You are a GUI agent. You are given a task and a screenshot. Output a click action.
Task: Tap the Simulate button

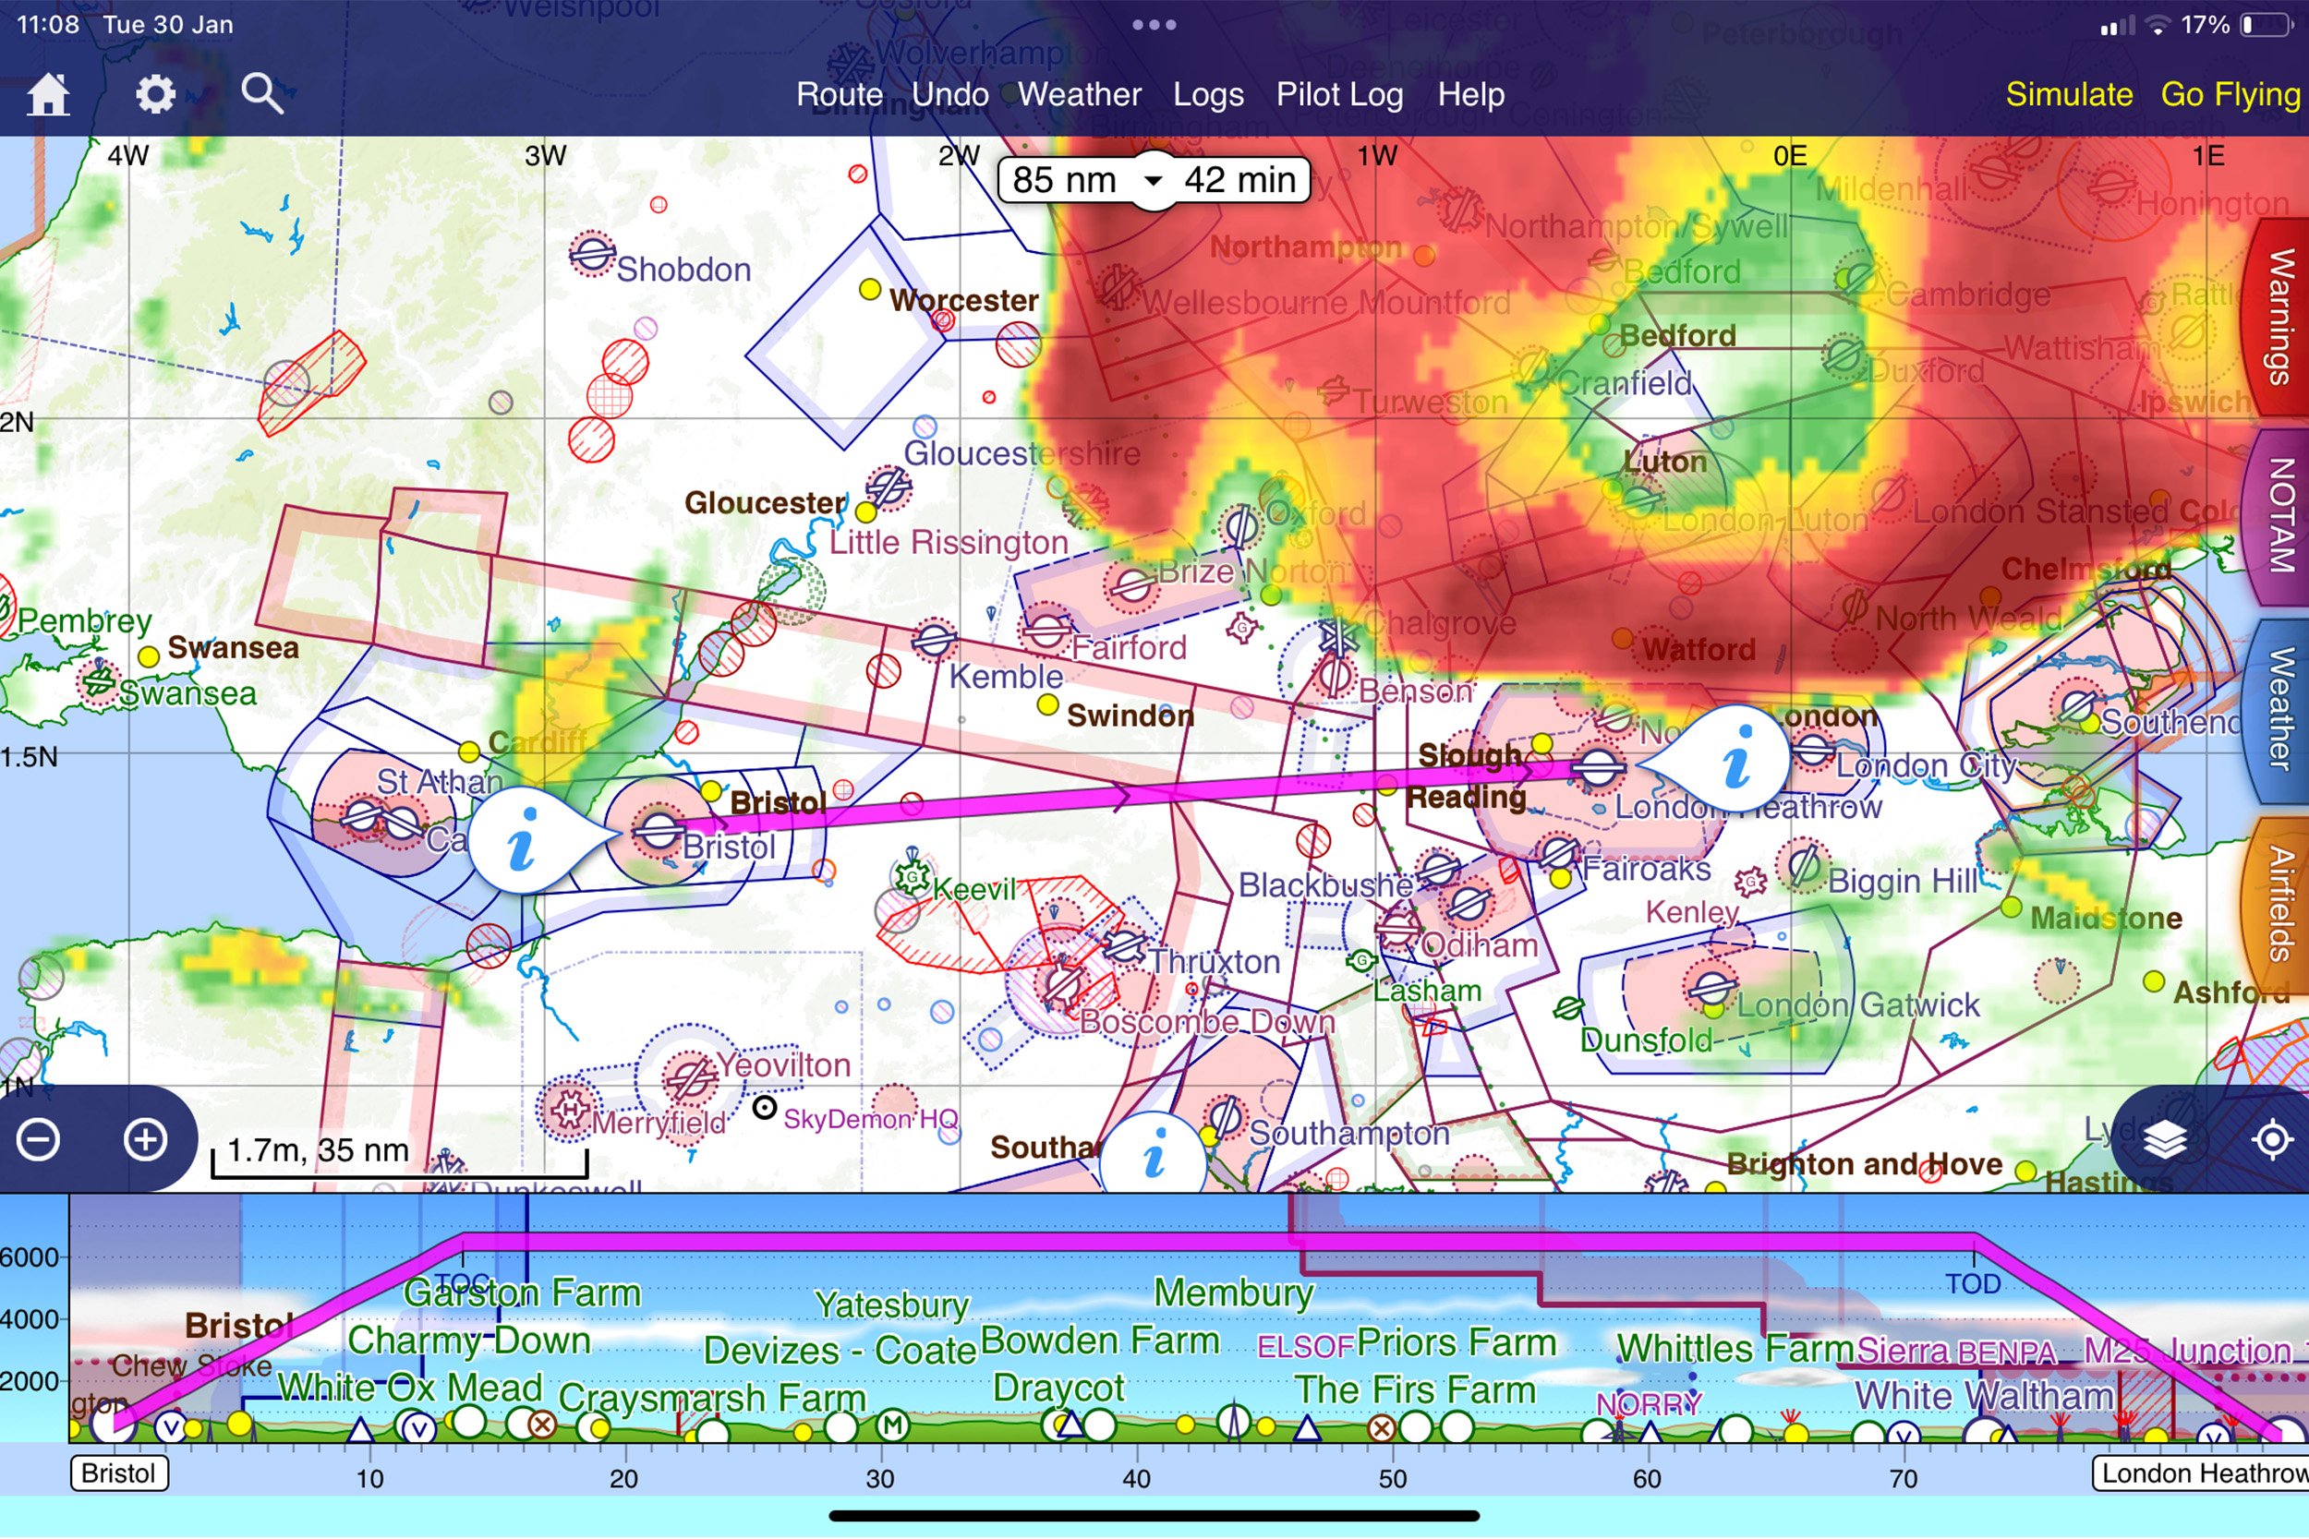2069,95
